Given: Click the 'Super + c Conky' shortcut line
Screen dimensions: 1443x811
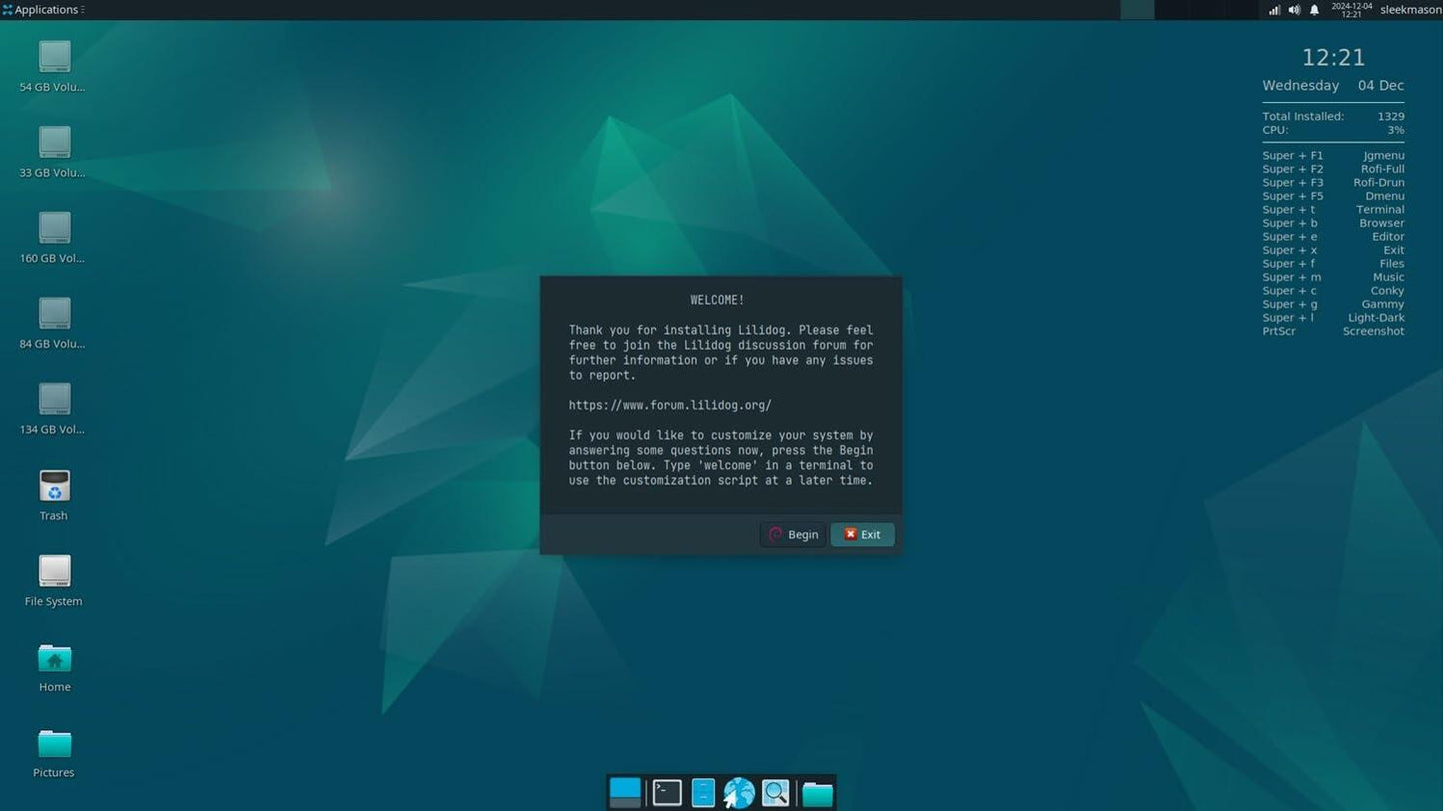Looking at the screenshot, I should (x=1333, y=291).
